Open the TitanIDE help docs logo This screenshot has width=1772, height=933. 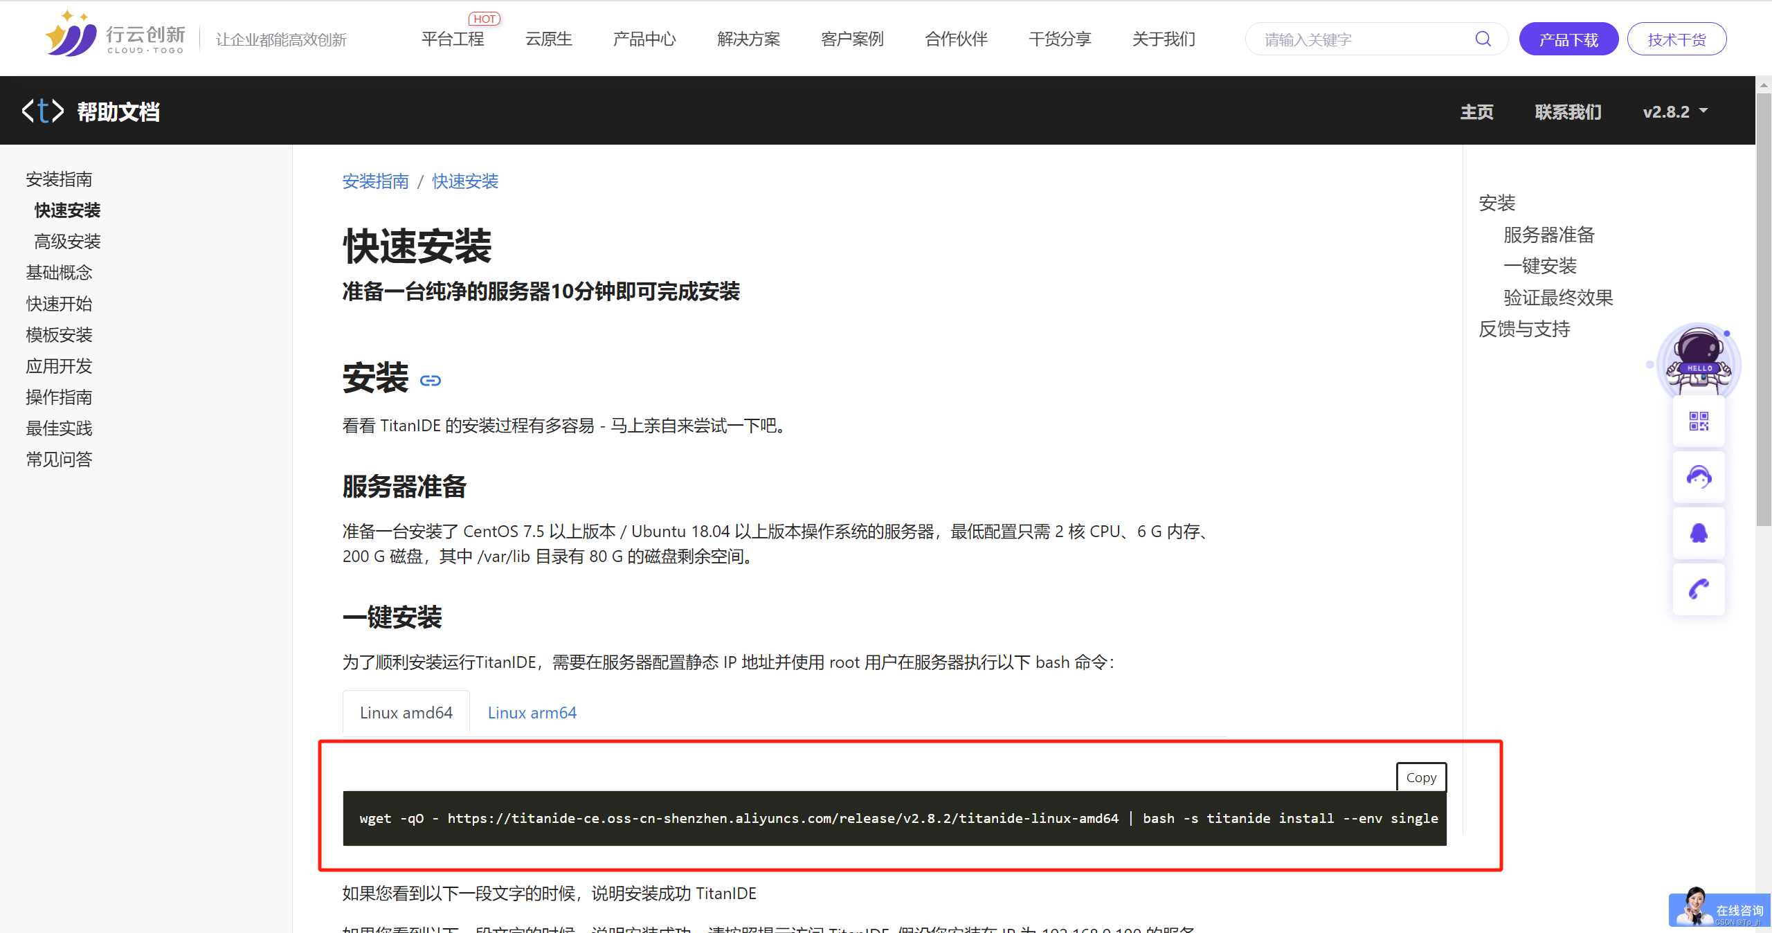click(91, 111)
